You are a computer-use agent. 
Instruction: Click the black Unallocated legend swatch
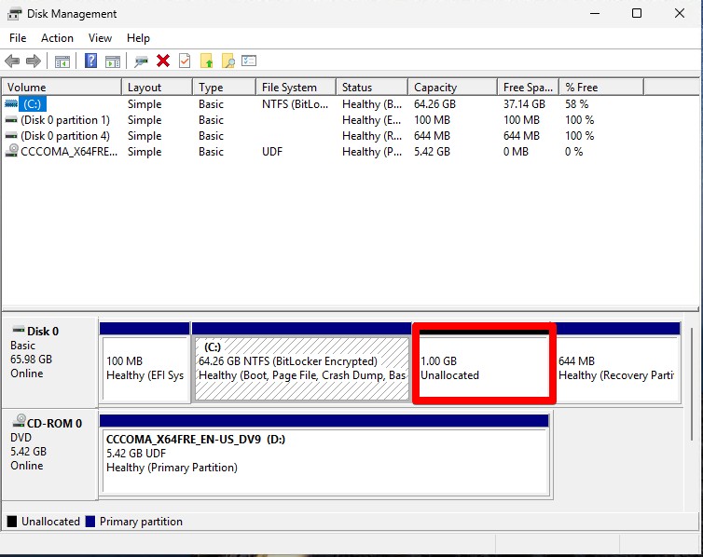(x=12, y=522)
